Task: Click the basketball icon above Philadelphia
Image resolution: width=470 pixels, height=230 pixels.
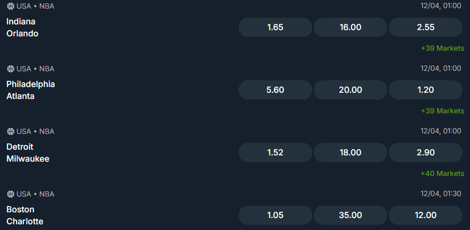Action: click(x=11, y=69)
